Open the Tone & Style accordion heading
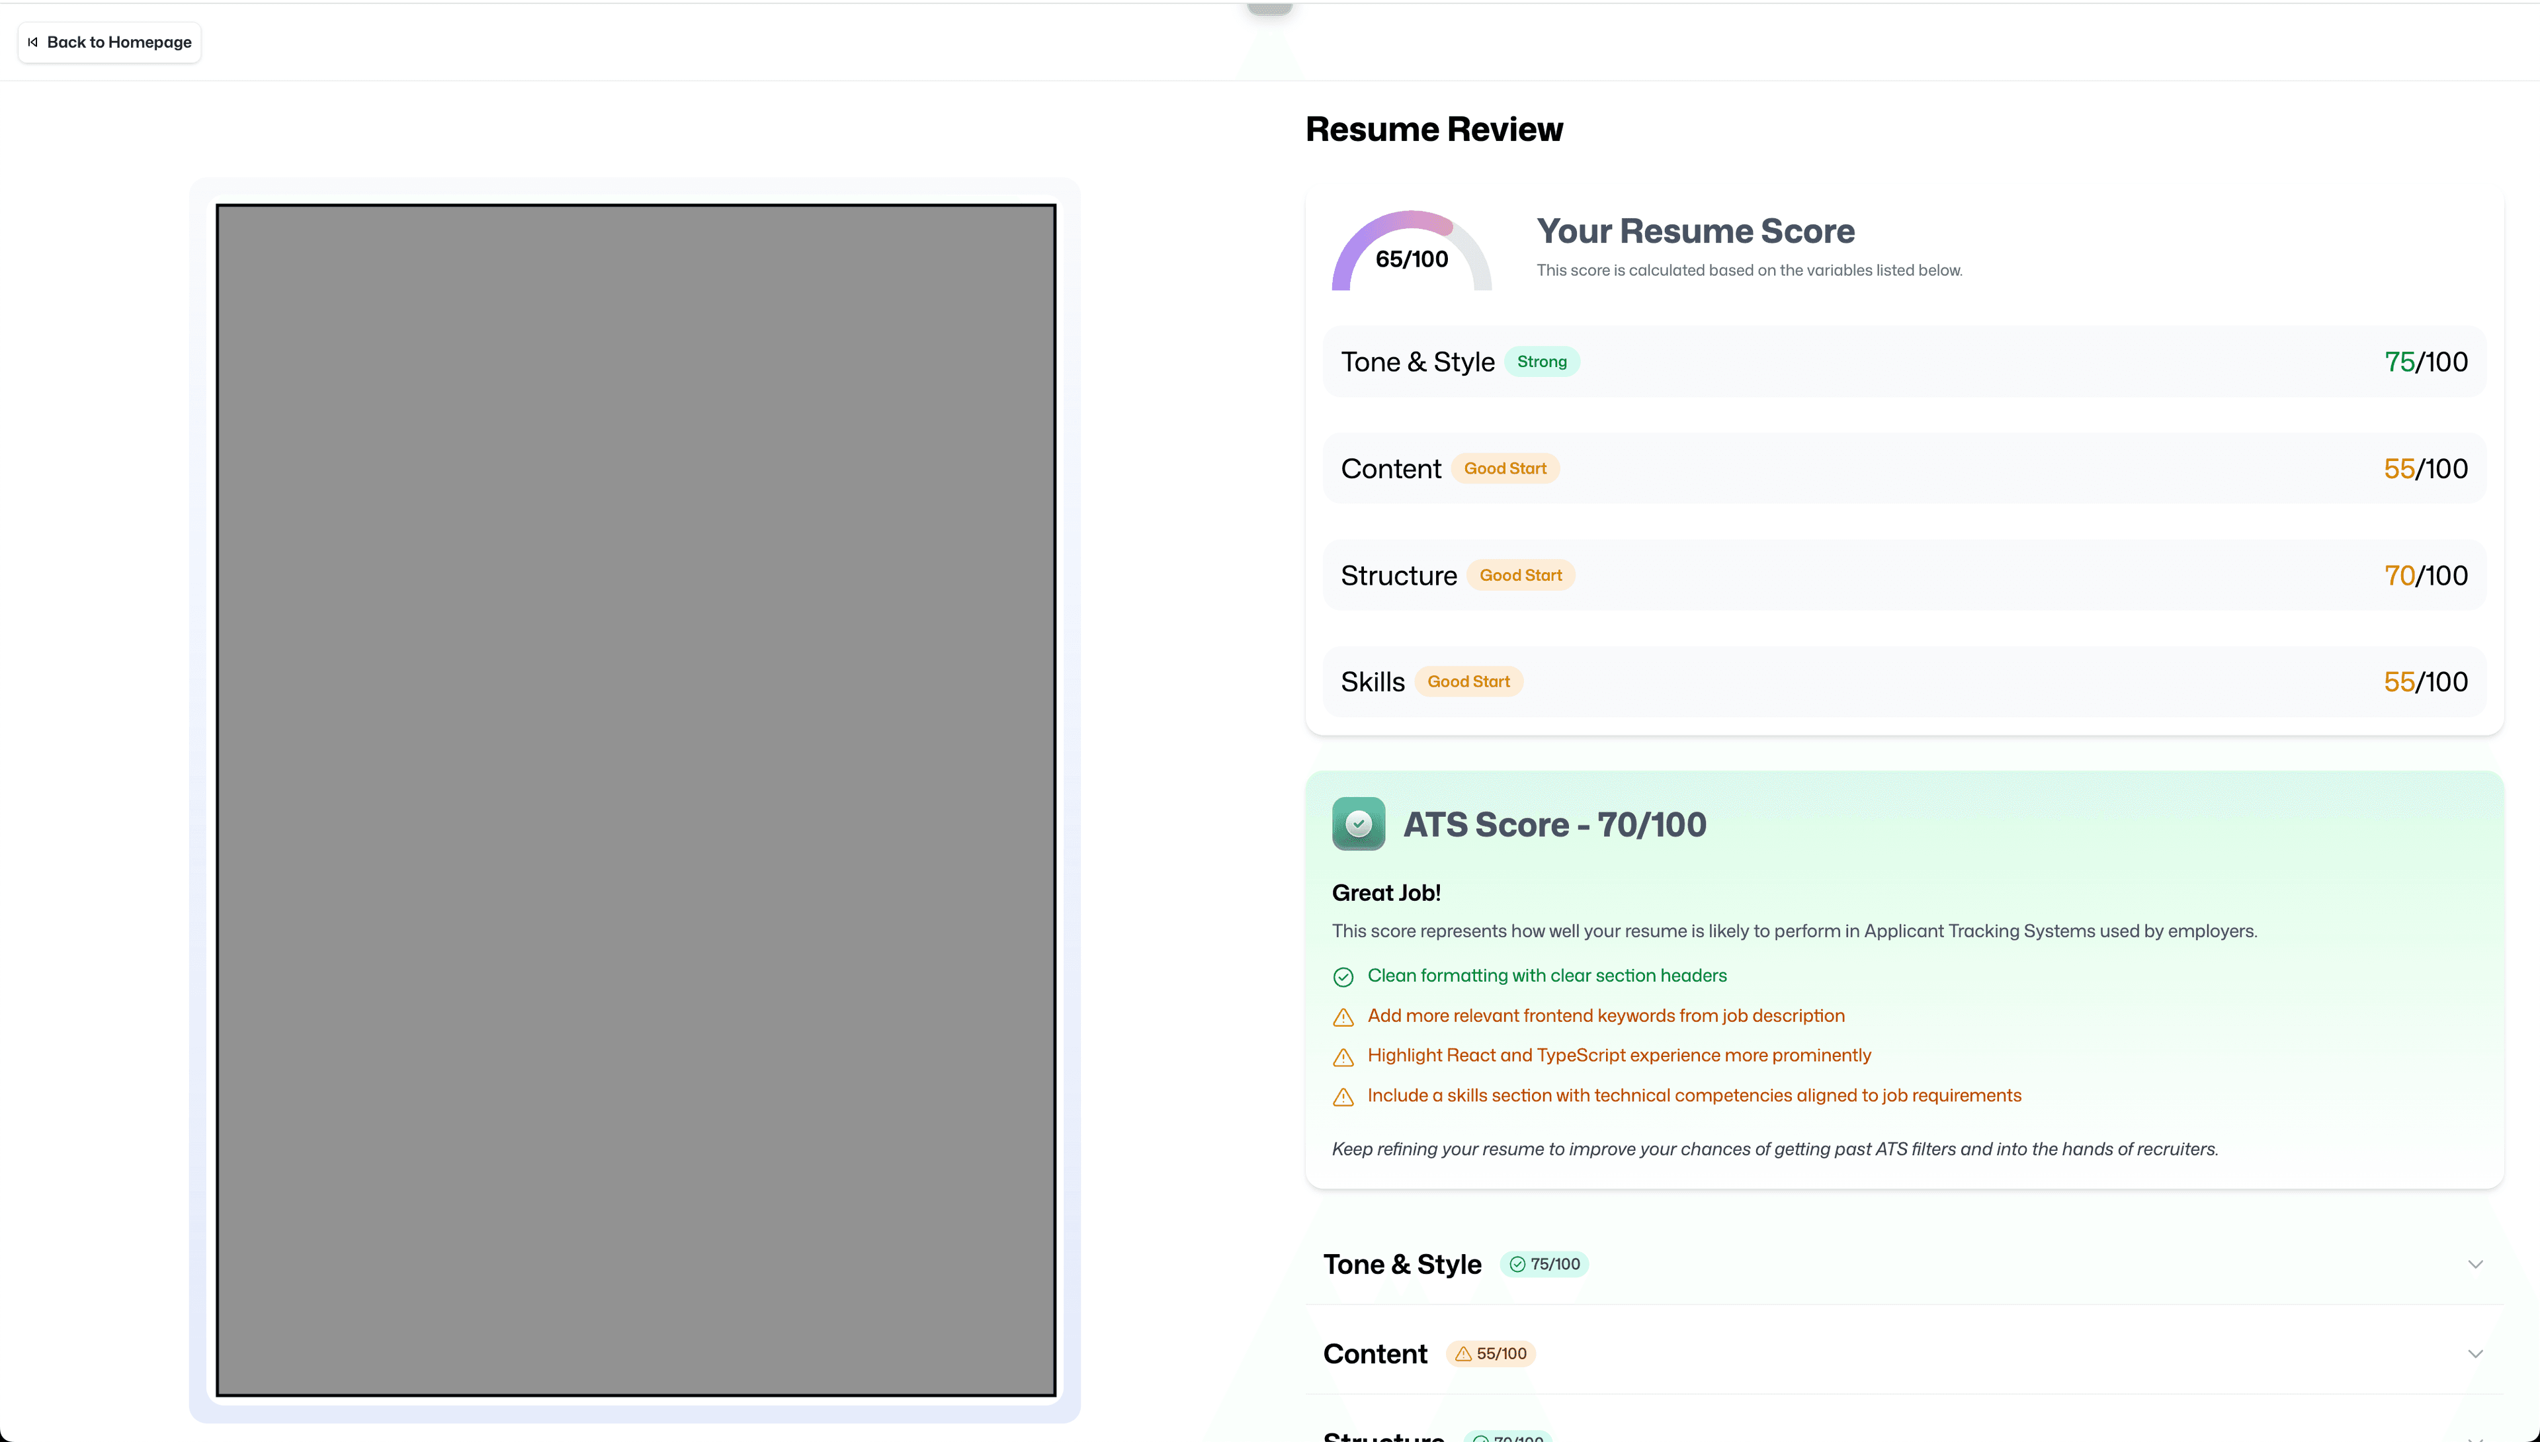 point(1401,1265)
